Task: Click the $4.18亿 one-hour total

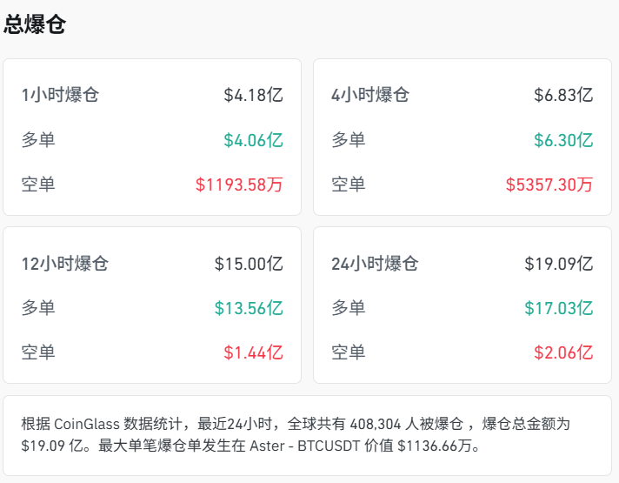Action: coord(253,95)
